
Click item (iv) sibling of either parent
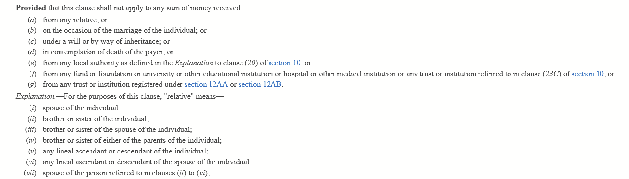(132, 140)
